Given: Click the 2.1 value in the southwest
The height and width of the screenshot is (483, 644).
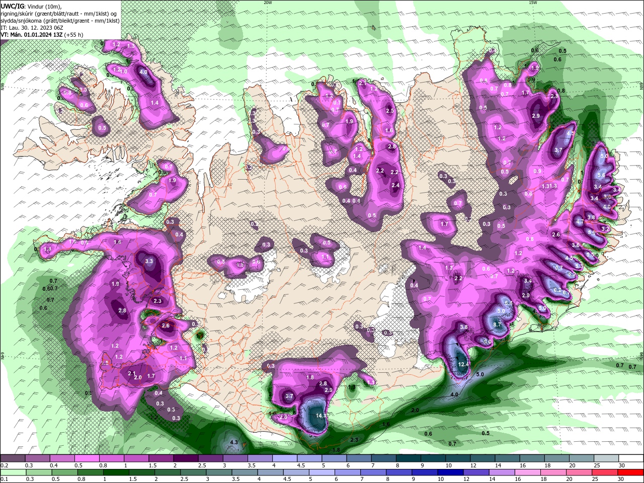Looking at the screenshot, I should 132,373.
